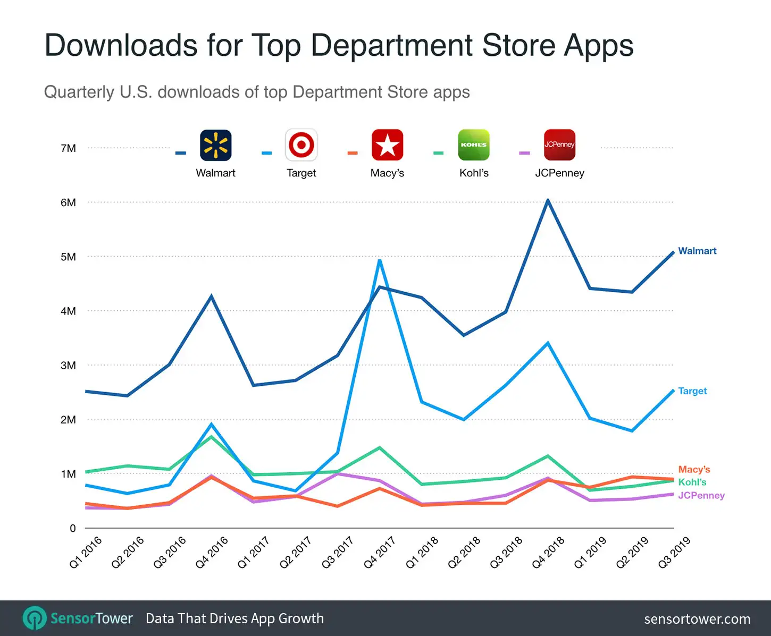Click the Macy's legend label under icon
Screen dimensions: 771x636
[x=387, y=173]
